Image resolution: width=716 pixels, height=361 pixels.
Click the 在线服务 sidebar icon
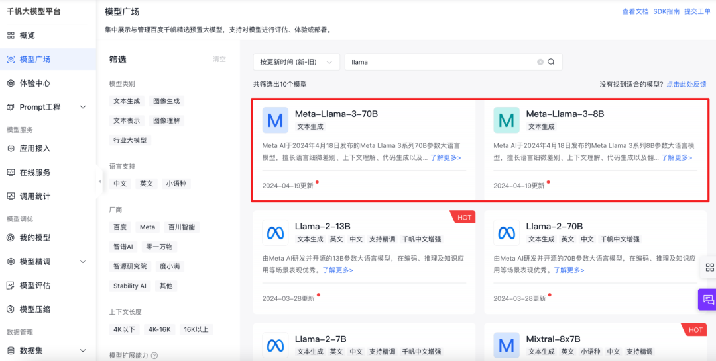tap(11, 173)
